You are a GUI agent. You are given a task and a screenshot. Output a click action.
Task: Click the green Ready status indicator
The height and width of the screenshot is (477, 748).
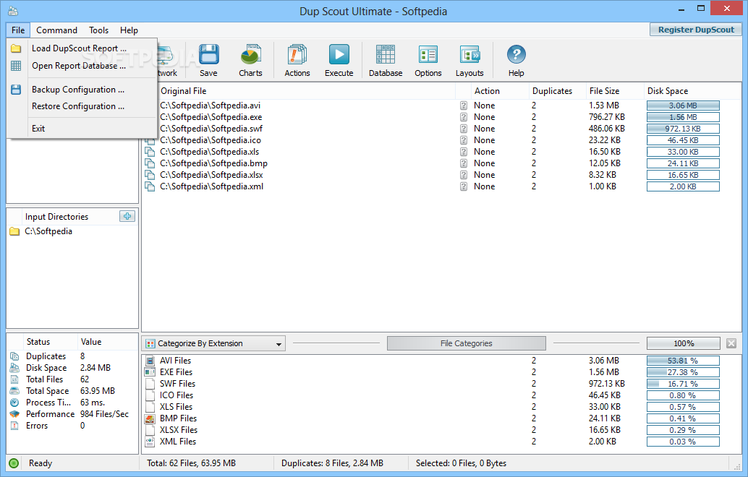[14, 463]
